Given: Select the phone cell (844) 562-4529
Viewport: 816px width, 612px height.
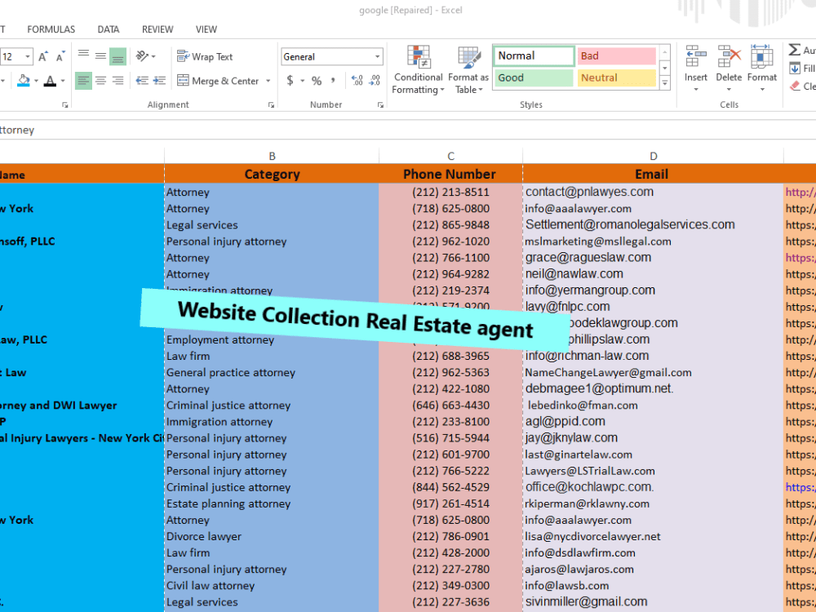Looking at the screenshot, I should click(x=450, y=488).
